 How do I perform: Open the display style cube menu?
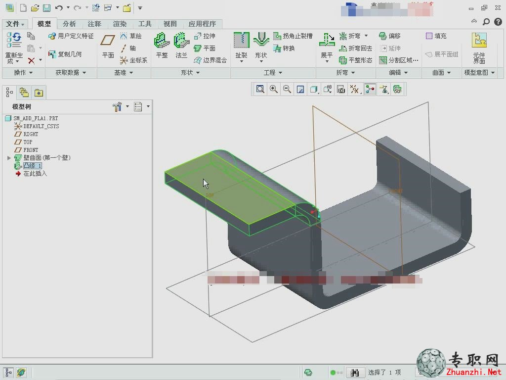point(314,89)
